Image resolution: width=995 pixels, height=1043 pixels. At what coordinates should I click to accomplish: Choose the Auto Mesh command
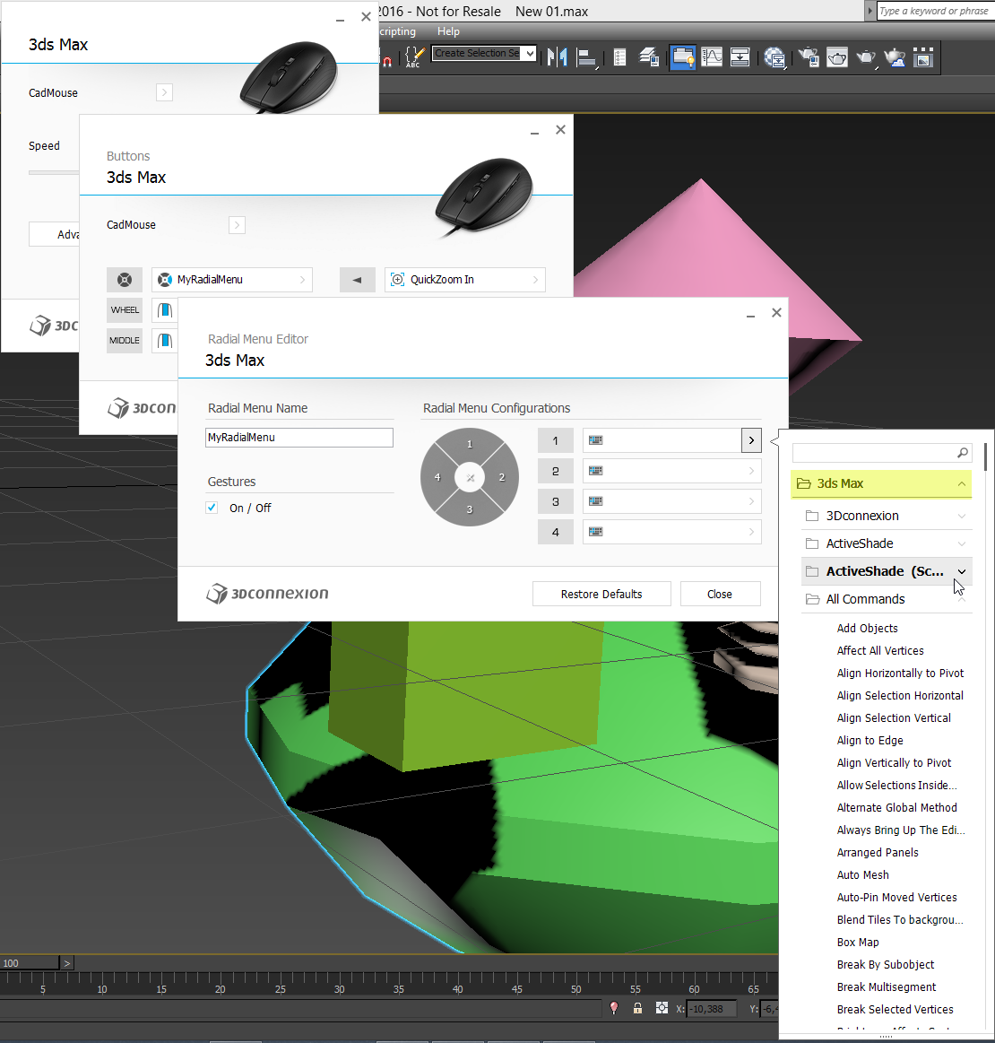(862, 874)
